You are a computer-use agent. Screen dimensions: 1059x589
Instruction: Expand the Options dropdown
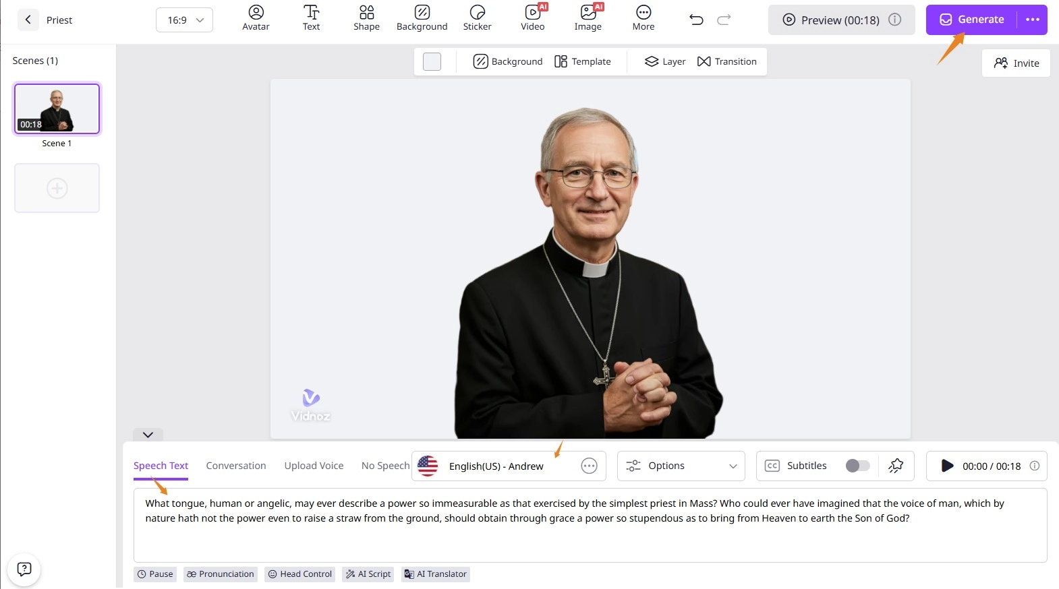681,466
